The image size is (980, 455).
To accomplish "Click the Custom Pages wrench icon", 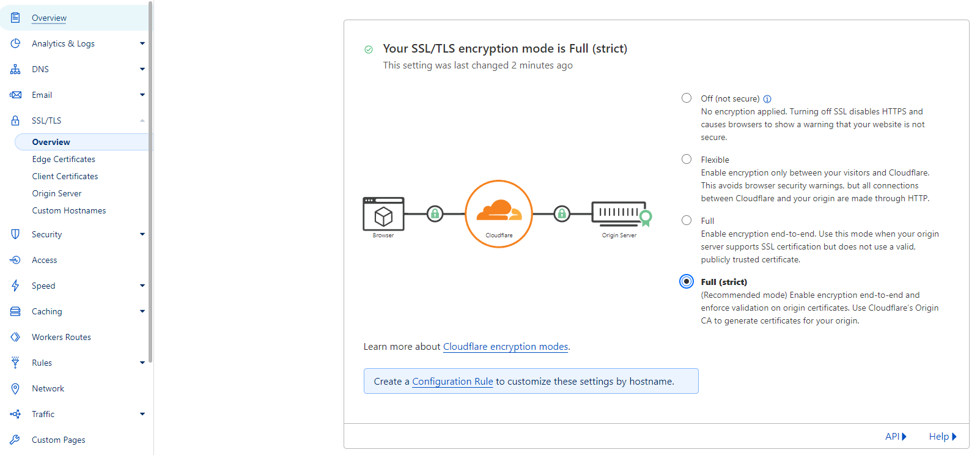I will [15, 440].
